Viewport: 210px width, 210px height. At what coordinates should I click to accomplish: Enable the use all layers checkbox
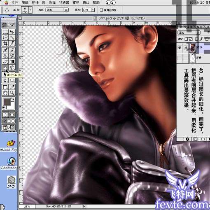click(101, 10)
